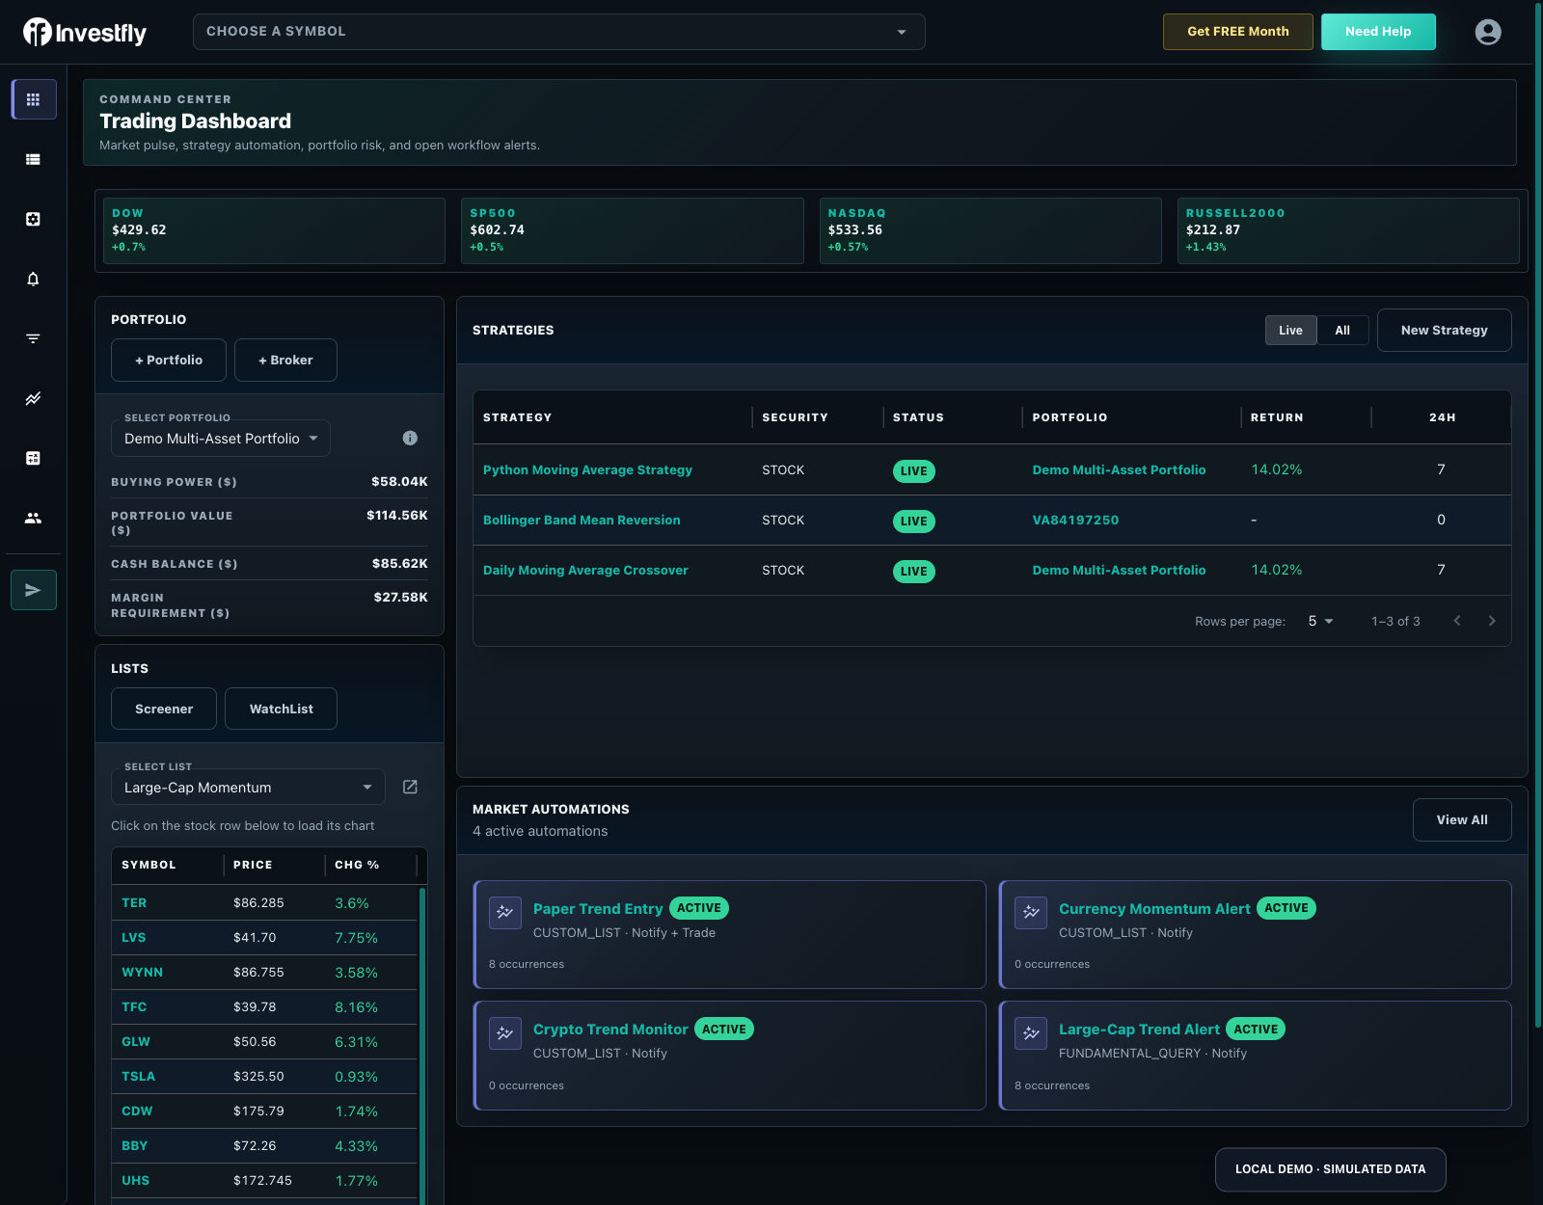Open the trend chart sidebar icon
This screenshot has width=1543, height=1205.
pyautogui.click(x=33, y=398)
